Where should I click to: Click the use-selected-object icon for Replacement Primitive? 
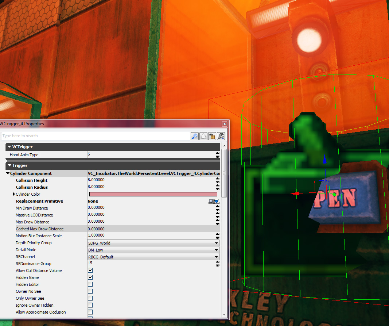click(x=211, y=201)
